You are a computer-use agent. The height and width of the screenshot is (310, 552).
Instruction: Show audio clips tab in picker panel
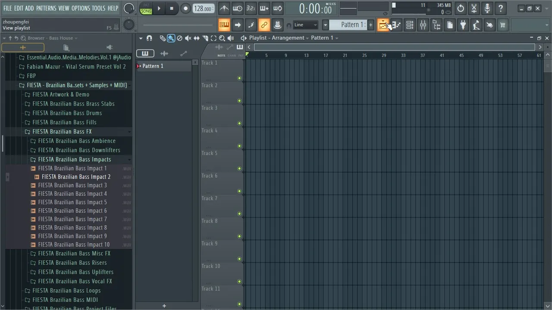pos(164,53)
